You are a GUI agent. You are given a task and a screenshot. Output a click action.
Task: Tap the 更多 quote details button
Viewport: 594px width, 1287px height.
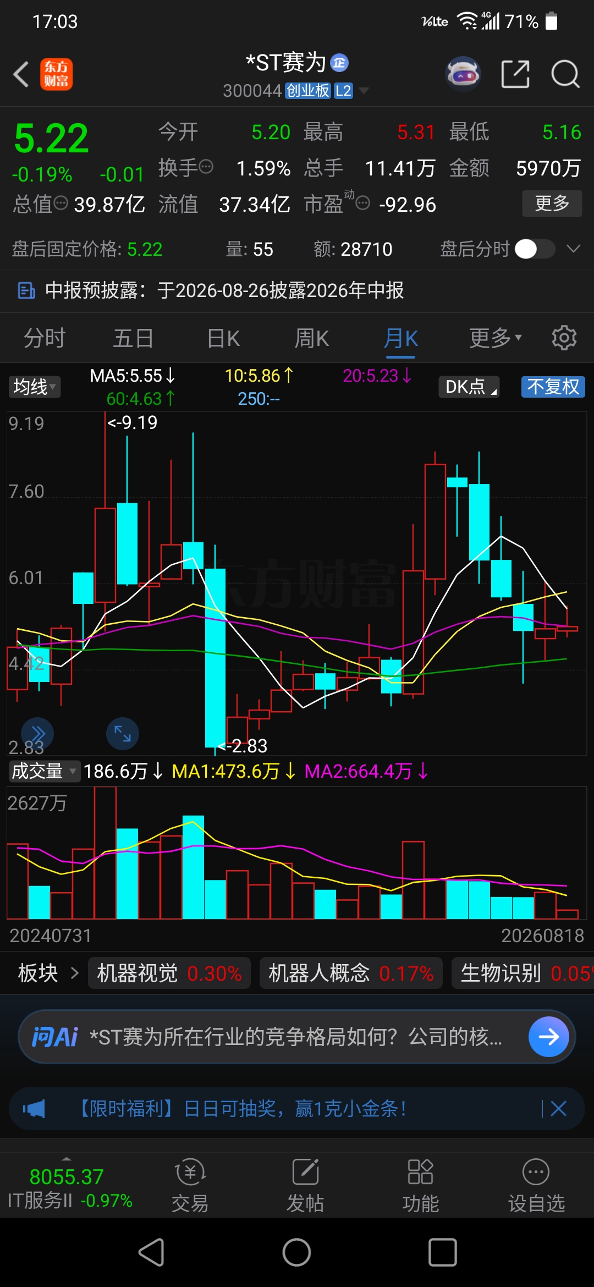click(x=552, y=204)
